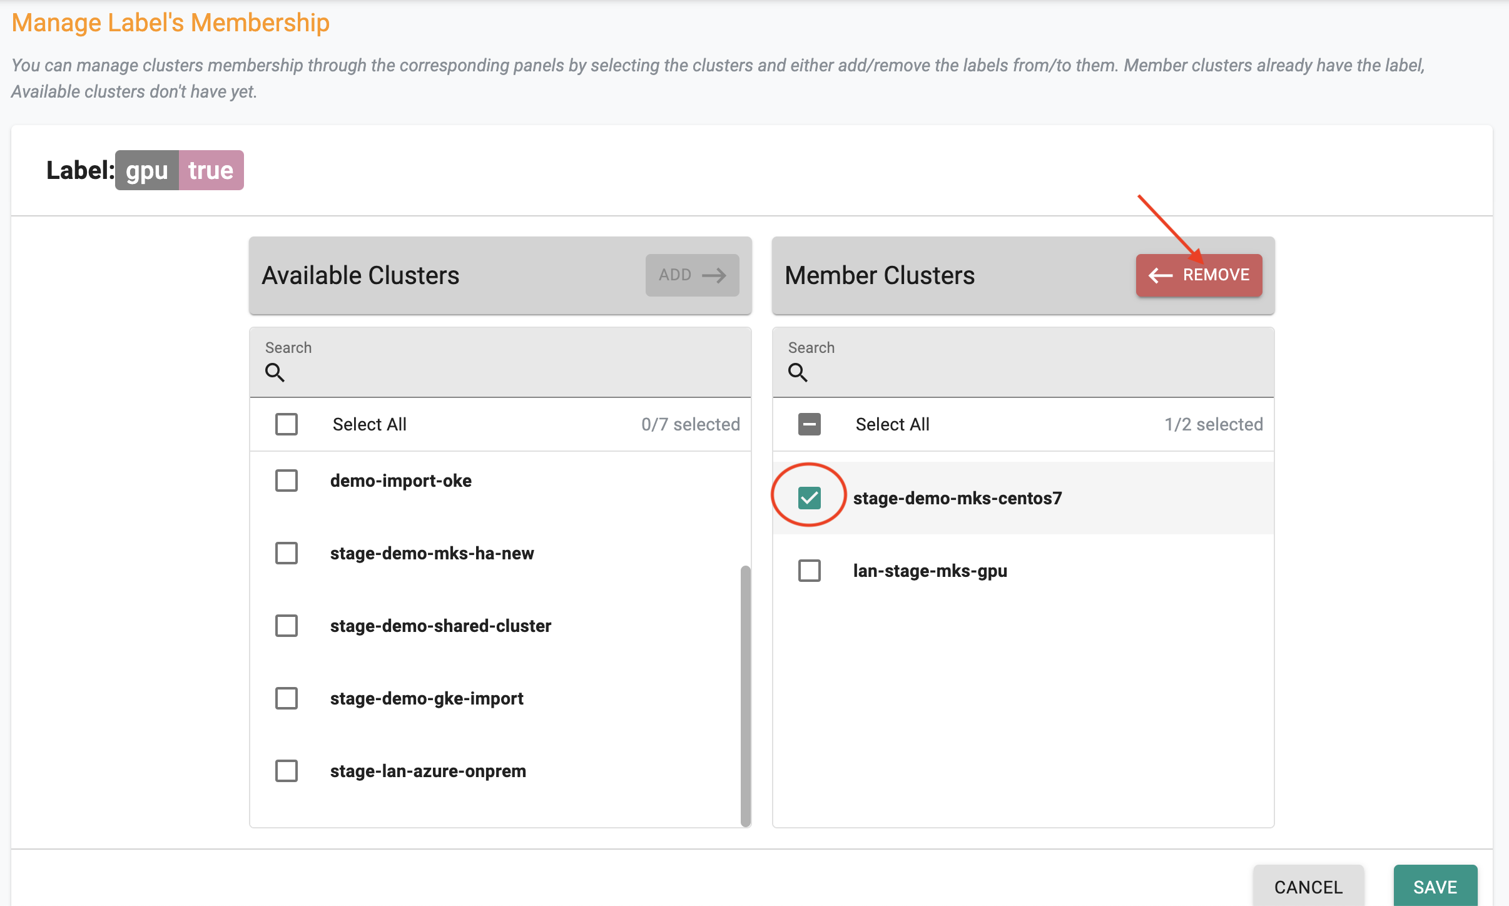Click the Available Clusters panel title
Viewport: 1509px width, 906px height.
click(360, 275)
